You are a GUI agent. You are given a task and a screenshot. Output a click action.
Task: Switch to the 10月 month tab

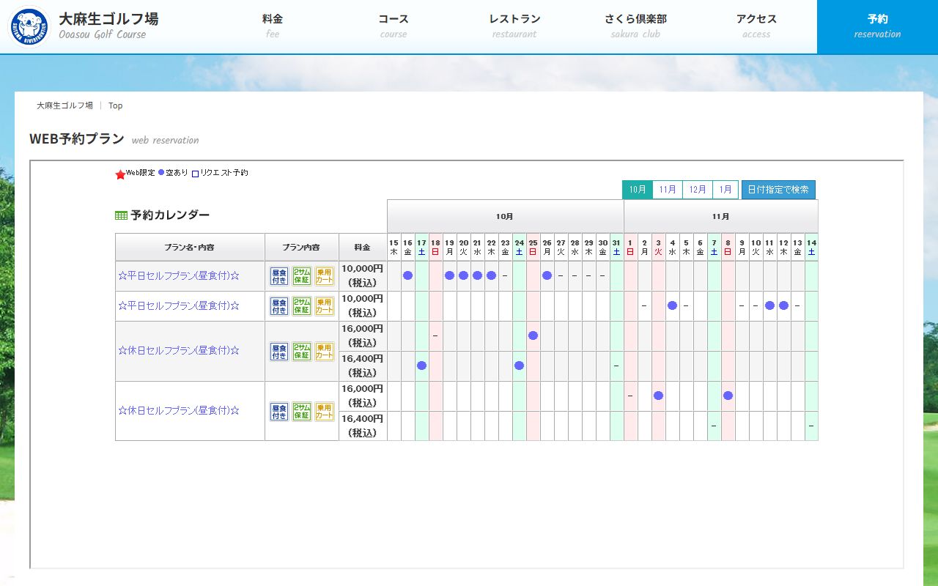click(638, 190)
